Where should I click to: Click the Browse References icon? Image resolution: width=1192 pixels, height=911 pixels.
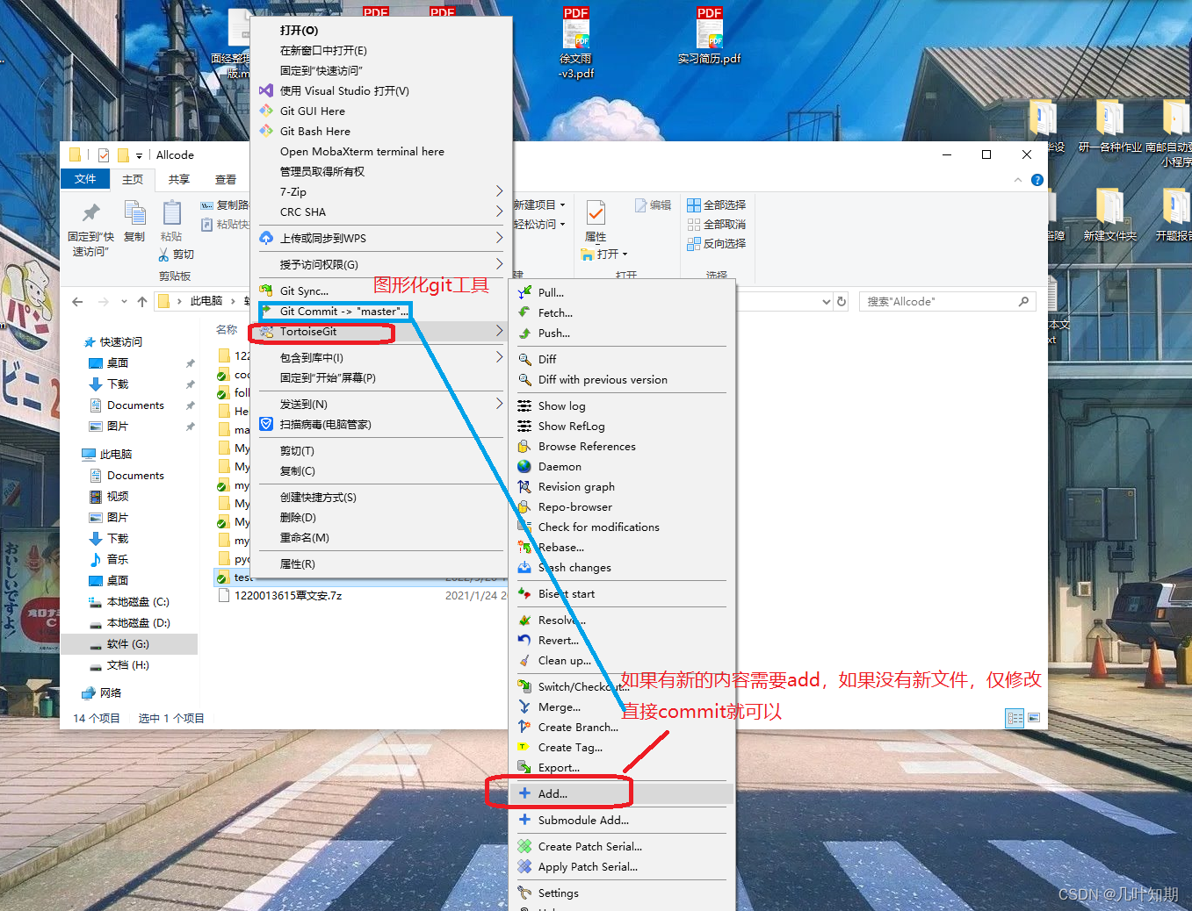click(524, 446)
